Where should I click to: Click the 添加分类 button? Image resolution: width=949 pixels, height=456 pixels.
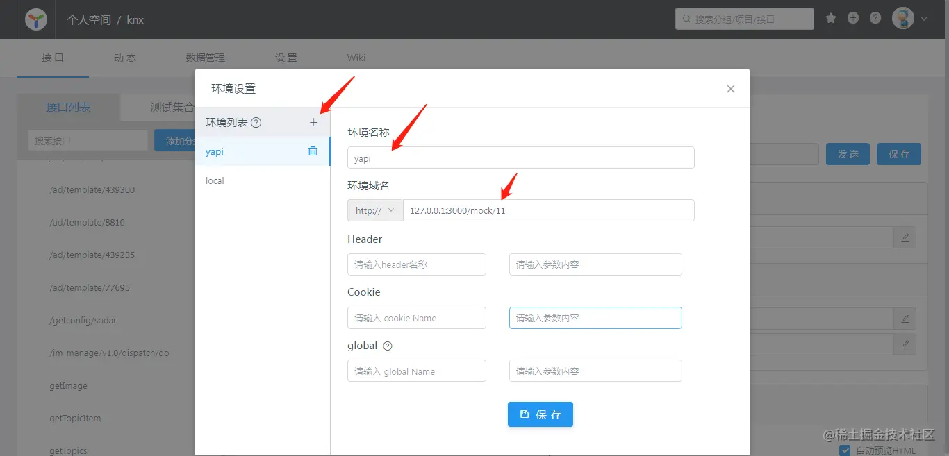[174, 141]
